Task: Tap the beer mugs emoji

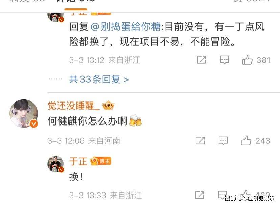Action: click(135, 120)
